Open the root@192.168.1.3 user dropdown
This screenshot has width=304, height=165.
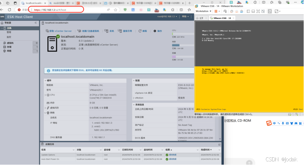167,16
